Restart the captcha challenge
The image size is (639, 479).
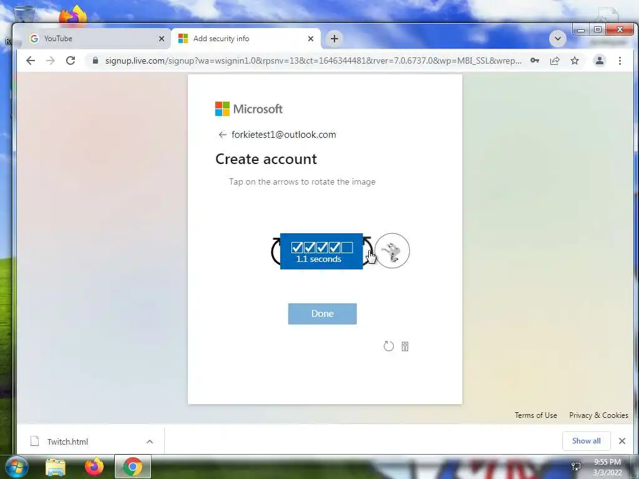point(389,346)
